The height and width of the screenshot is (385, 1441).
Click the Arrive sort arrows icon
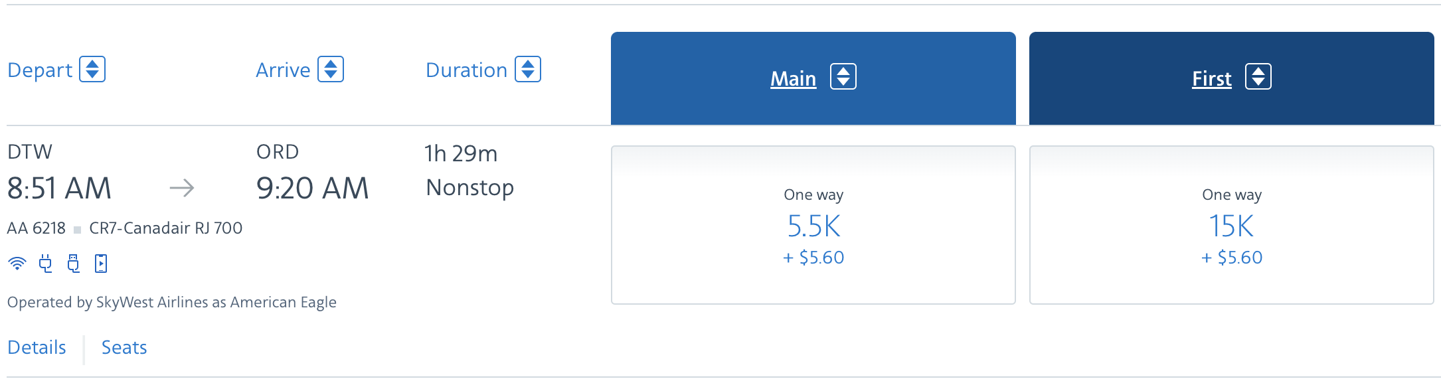(332, 69)
